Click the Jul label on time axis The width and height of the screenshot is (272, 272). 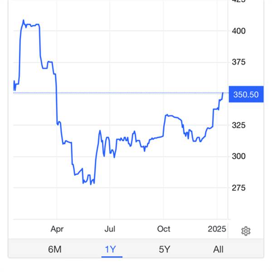110,229
